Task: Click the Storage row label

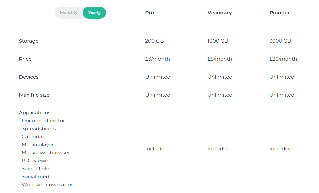Action: [29, 41]
